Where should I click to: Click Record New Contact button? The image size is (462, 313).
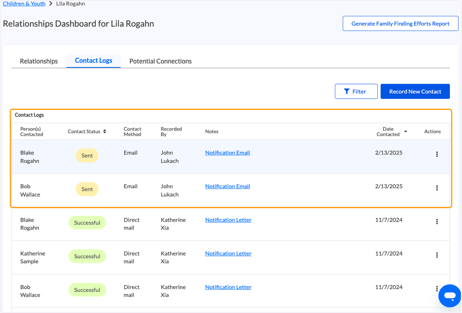point(415,91)
